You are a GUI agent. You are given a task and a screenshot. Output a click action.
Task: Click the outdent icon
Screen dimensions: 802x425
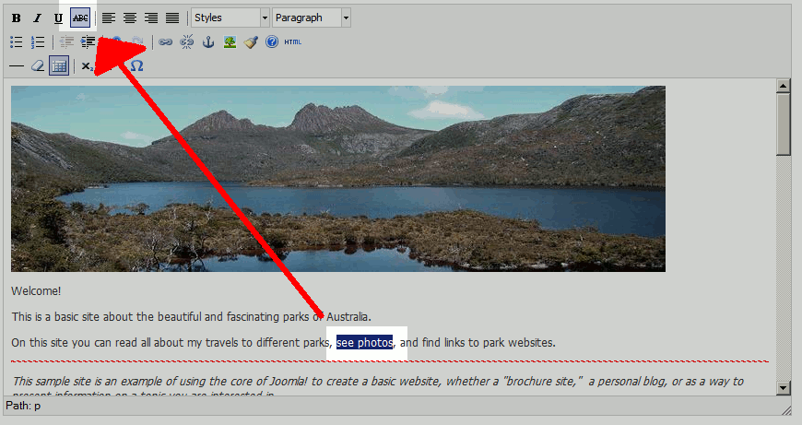[66, 41]
